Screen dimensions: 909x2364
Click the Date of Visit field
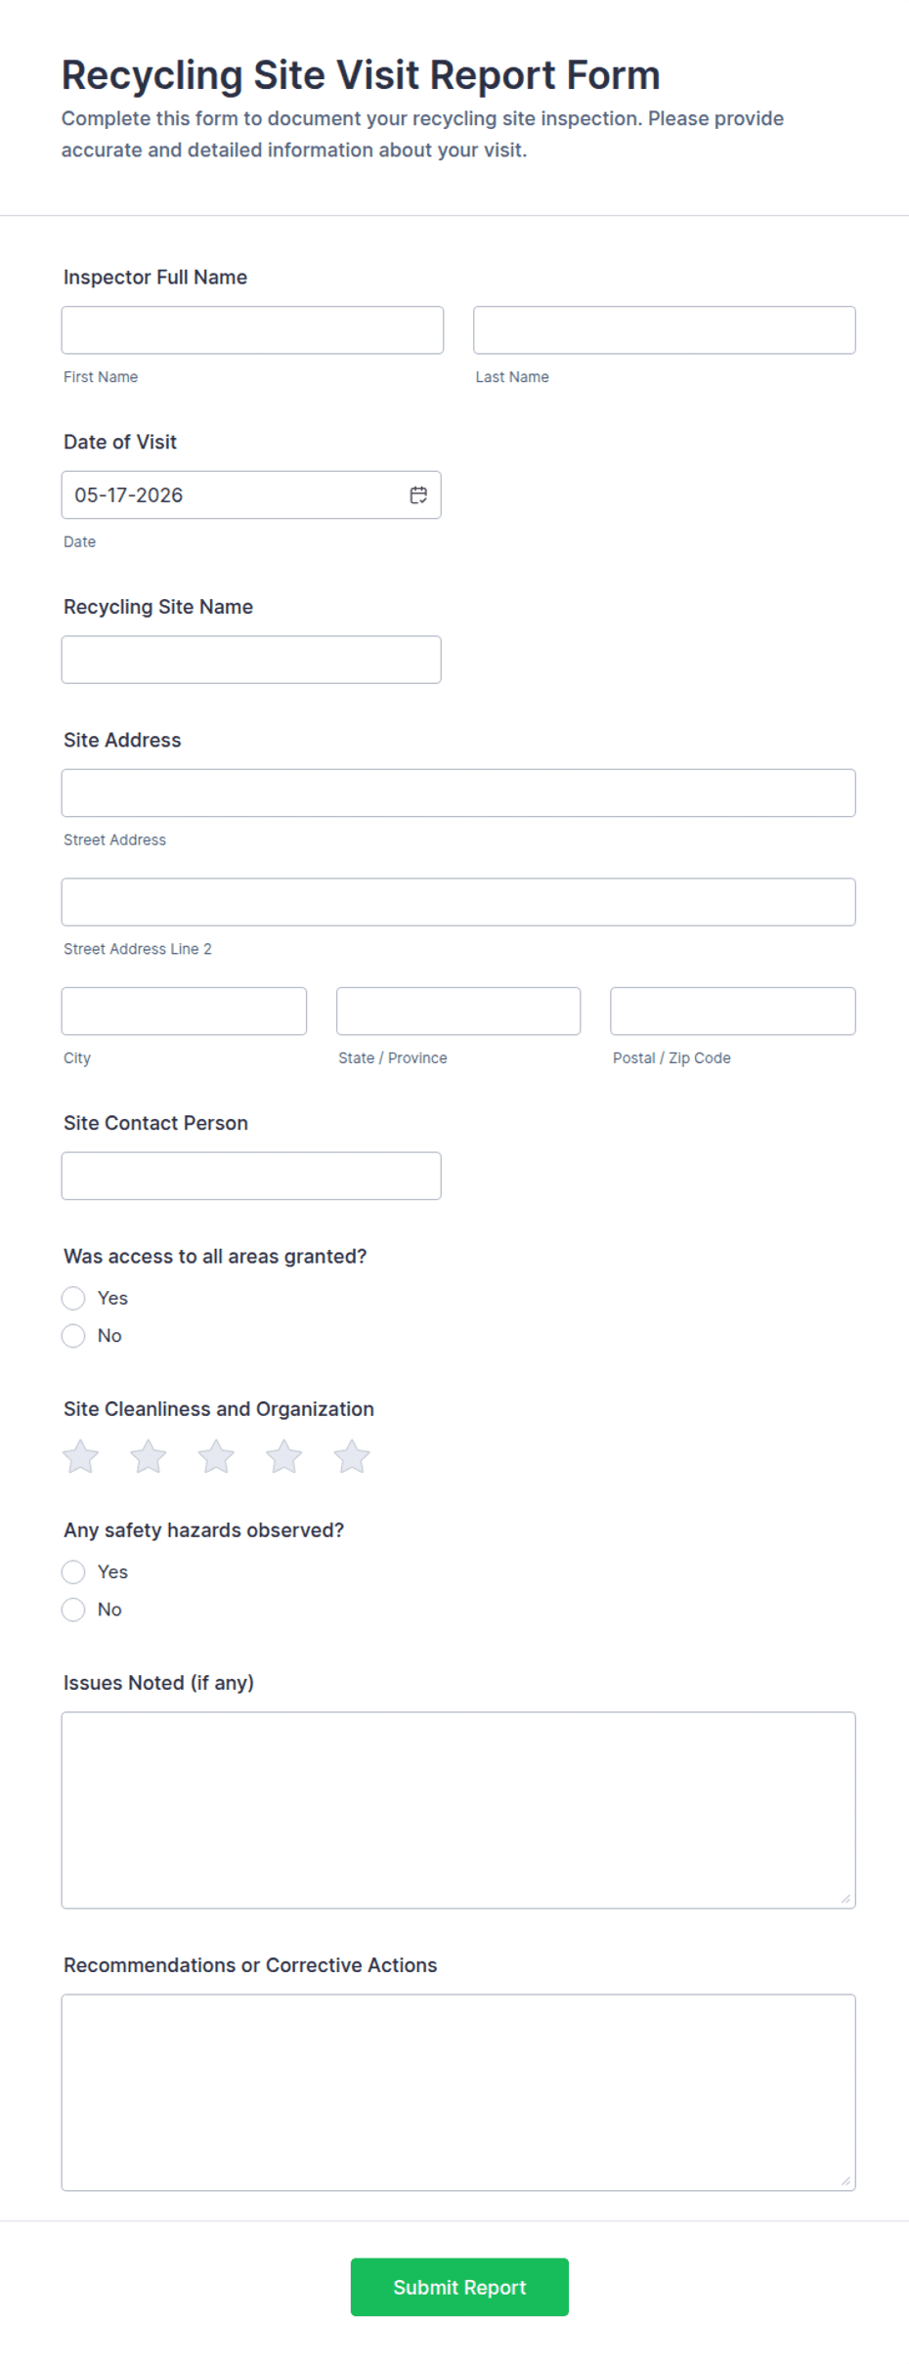point(251,495)
